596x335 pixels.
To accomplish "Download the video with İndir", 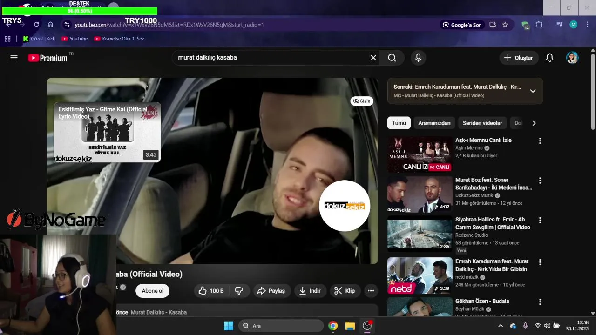I will coord(310,291).
